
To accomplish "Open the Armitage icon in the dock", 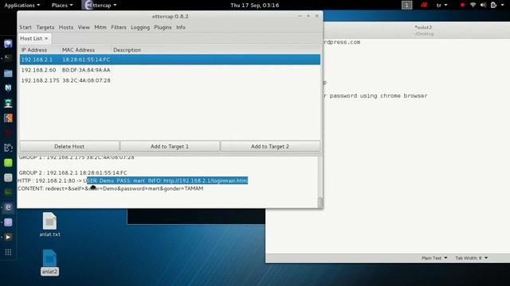I will 8,103.
